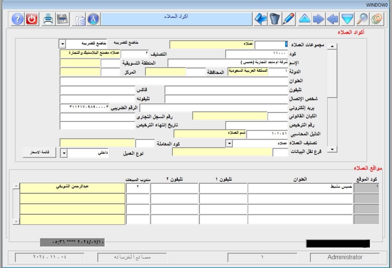Click the address العنوان input field
Screen dimensions: 392x268
point(174,81)
